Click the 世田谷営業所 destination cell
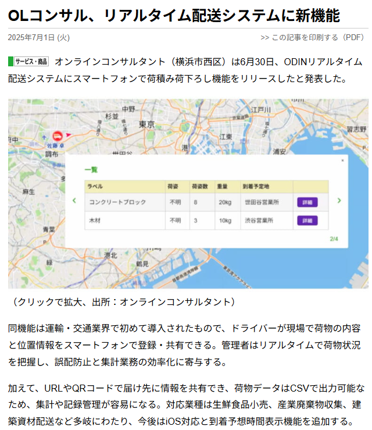Screen dimensions: 372x430 (x=267, y=202)
